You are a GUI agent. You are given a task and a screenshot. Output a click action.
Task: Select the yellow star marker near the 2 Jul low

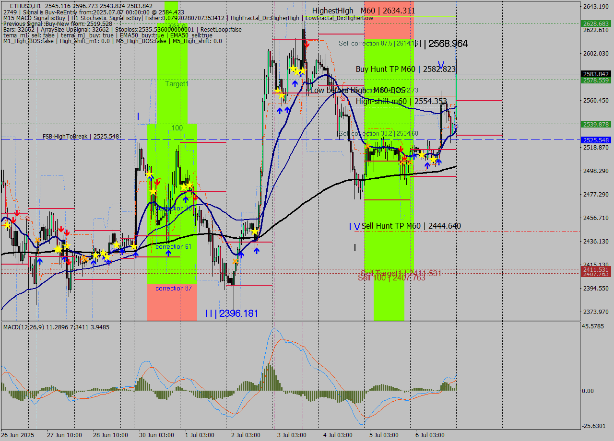point(254,231)
